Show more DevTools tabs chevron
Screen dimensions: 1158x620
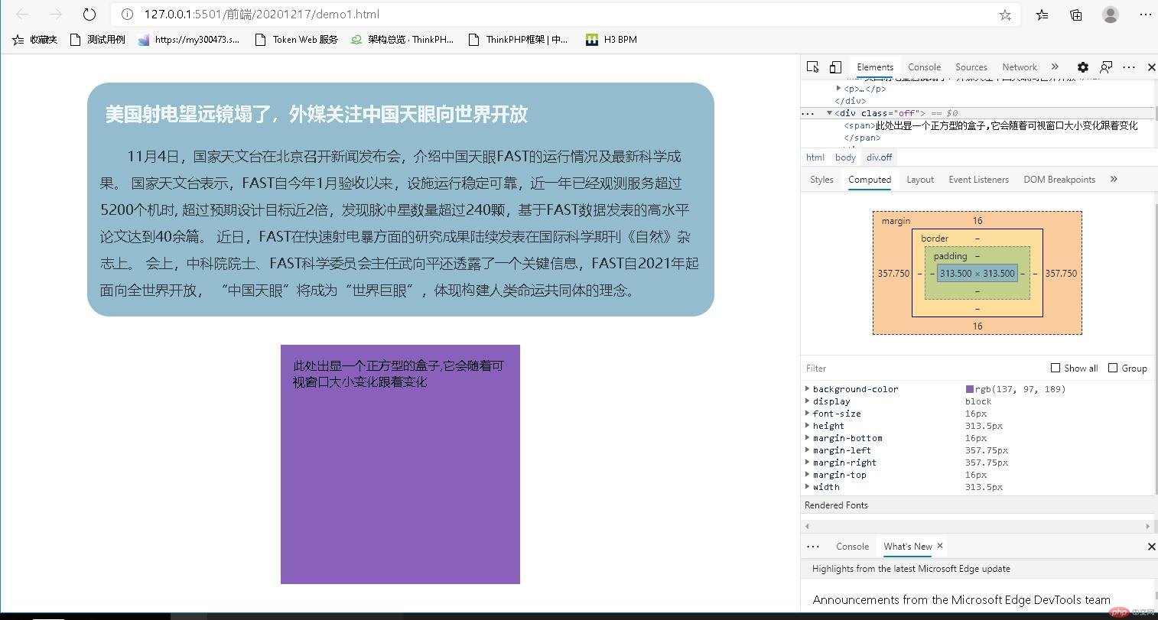coord(1055,67)
